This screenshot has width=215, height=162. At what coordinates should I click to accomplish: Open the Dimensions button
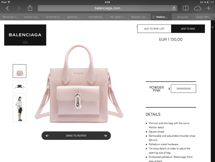point(183,89)
